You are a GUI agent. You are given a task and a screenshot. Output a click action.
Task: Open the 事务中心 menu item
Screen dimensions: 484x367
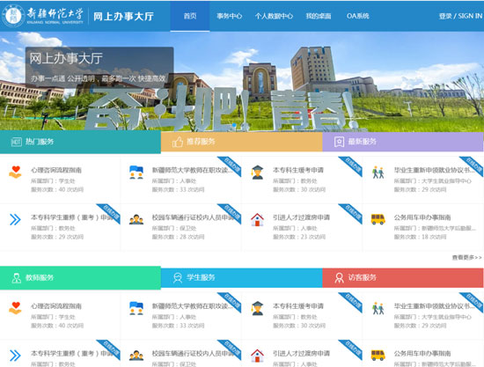230,16
